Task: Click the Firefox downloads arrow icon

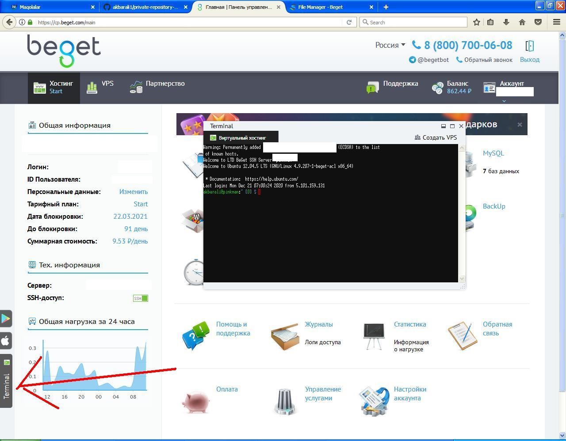Action: pyautogui.click(x=506, y=22)
